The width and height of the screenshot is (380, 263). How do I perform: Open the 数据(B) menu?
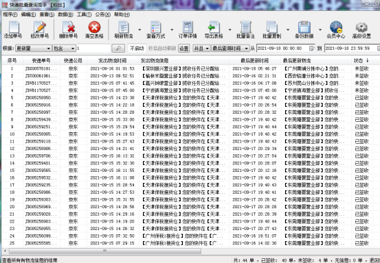tap(65, 14)
